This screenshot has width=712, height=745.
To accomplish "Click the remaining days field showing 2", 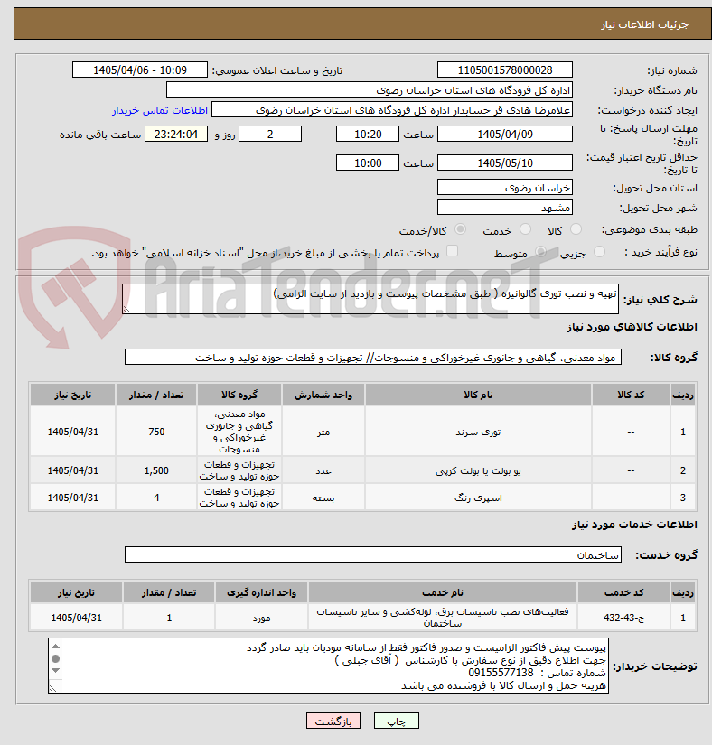I will (270, 134).
